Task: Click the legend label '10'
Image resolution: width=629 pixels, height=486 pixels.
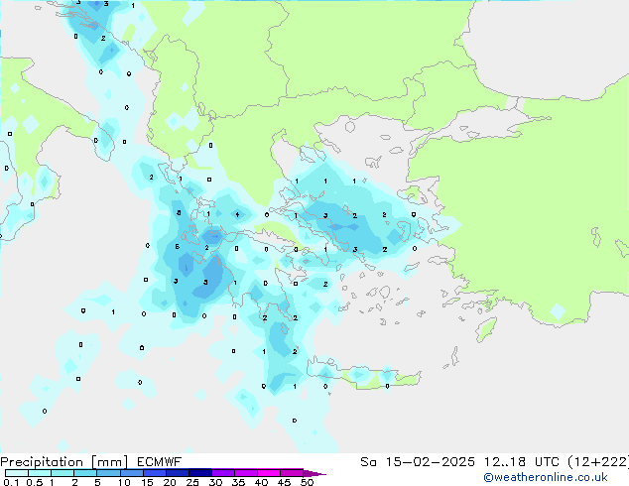Action: 124,482
